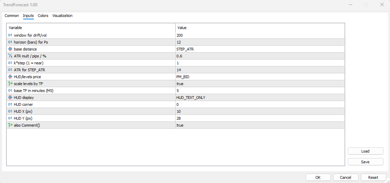Open the STEP_ATR base distance dropdown value
The width and height of the screenshot is (390, 183).
[260, 49]
